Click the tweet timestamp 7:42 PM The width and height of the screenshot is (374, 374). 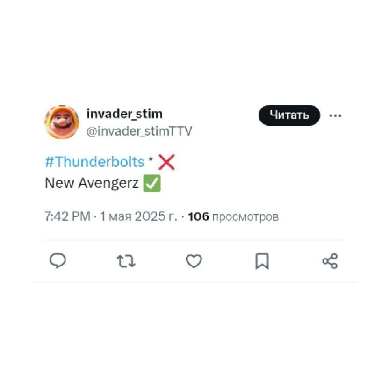(68, 216)
